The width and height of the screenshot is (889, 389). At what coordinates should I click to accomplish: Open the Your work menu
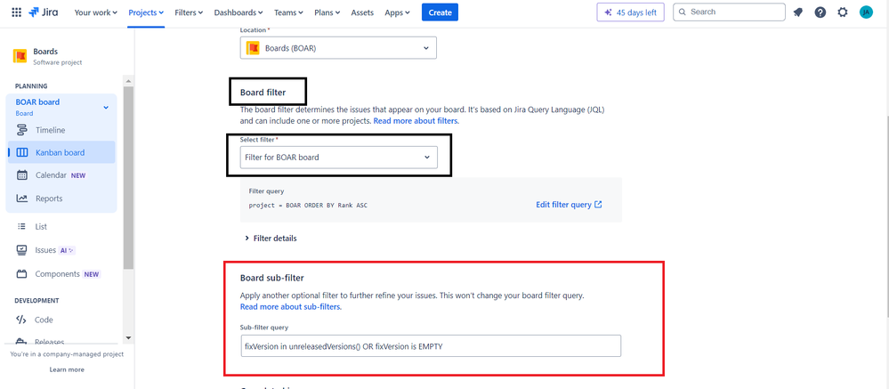pos(96,12)
